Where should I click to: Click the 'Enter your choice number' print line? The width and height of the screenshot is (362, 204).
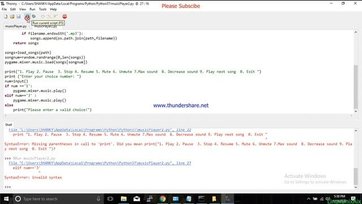[43, 76]
